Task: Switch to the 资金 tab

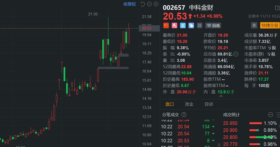Action: [189, 104]
